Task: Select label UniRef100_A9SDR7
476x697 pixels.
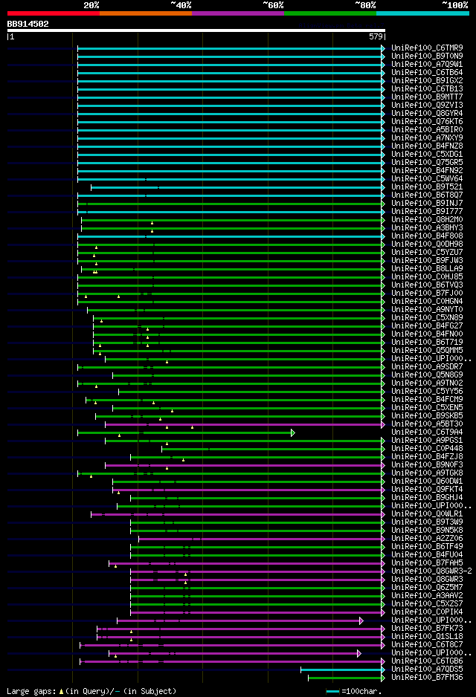Action: pyautogui.click(x=427, y=367)
